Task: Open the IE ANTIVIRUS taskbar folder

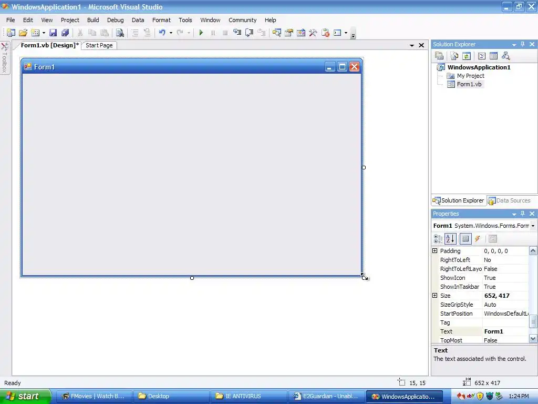Action: click(248, 396)
